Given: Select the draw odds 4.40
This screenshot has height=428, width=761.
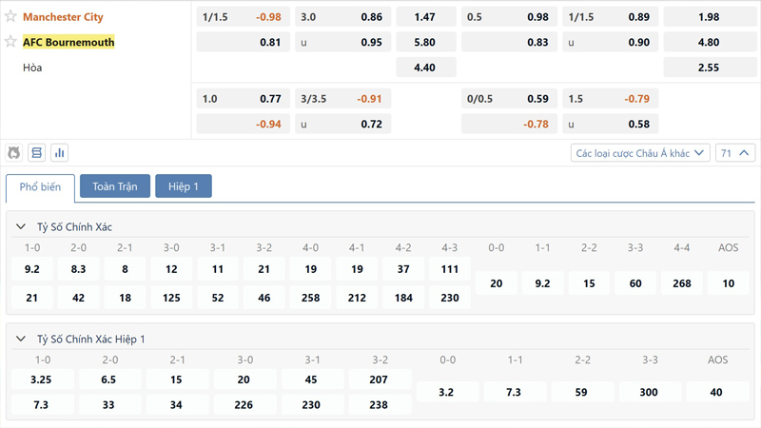Looking at the screenshot, I should [x=425, y=68].
